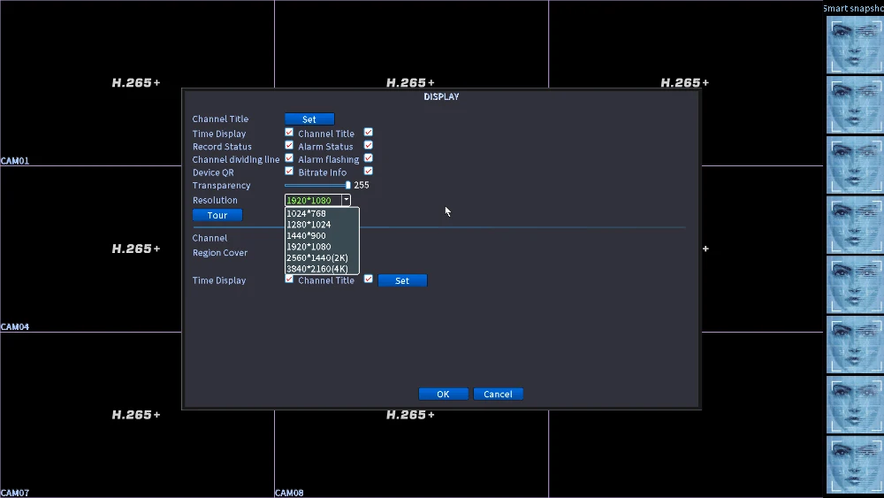Cancel the Display dialog
This screenshot has width=884, height=498.
point(498,395)
